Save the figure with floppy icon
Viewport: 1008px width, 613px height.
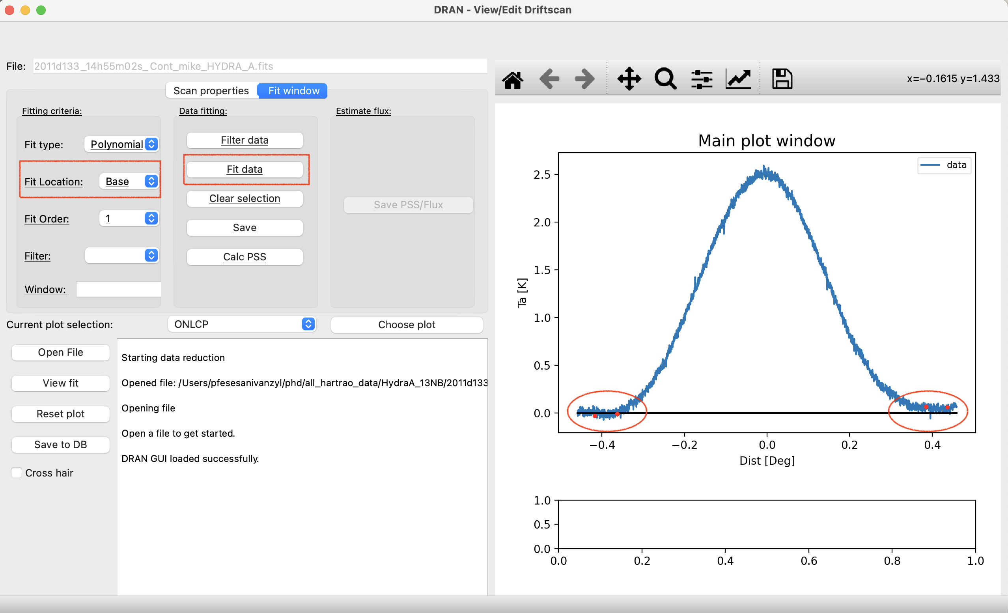(x=782, y=79)
